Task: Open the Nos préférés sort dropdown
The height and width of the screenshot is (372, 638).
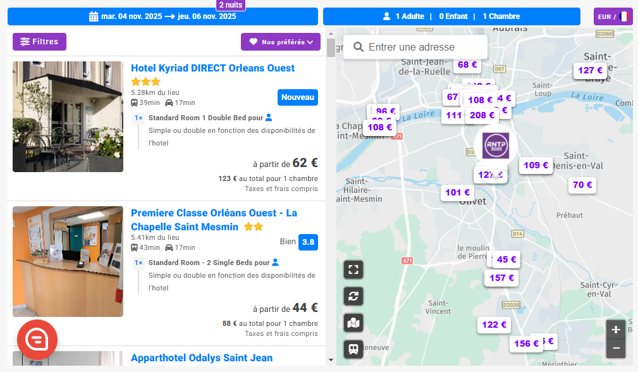Action: pos(281,42)
